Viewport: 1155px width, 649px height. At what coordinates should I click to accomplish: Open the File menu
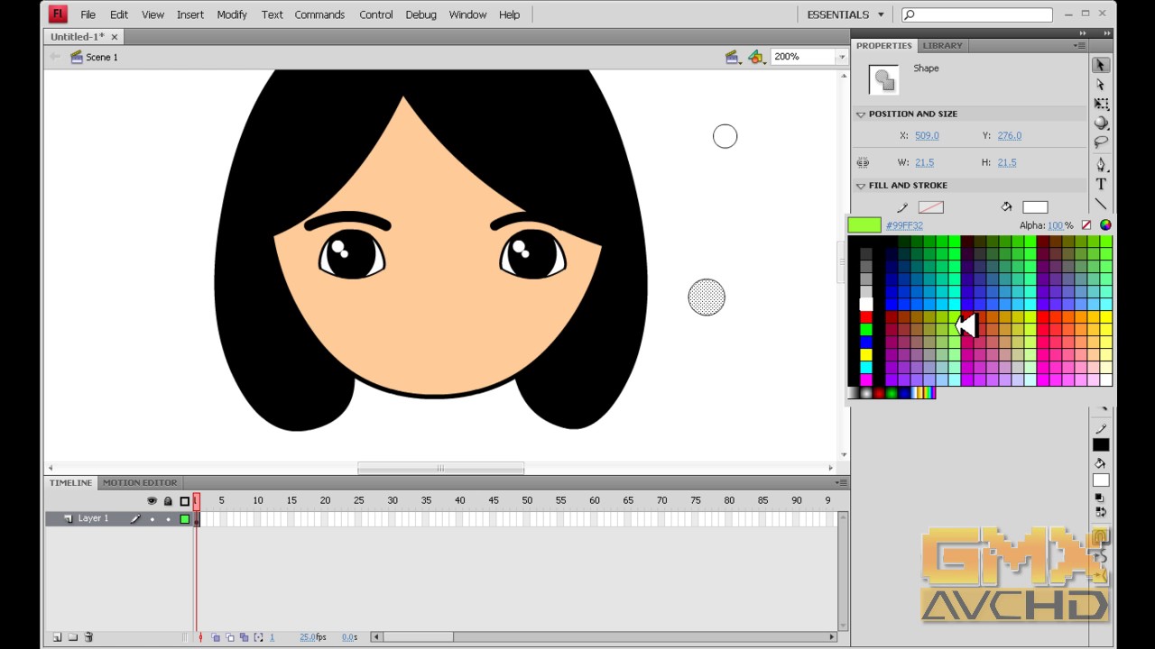point(88,14)
